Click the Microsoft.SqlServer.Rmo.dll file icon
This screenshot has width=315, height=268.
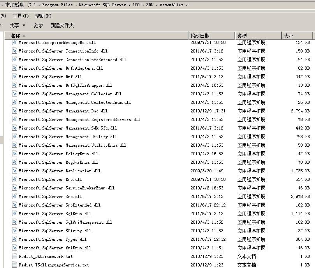point(14,179)
